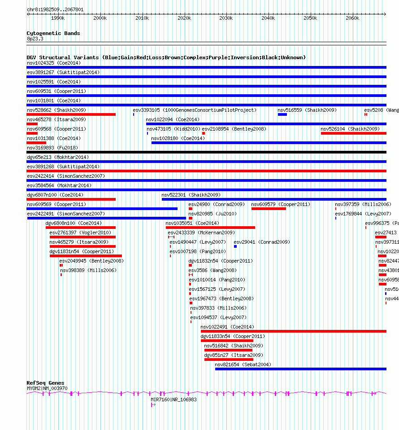Click the 8p23.3 cytogenetic band label

pos(35,39)
